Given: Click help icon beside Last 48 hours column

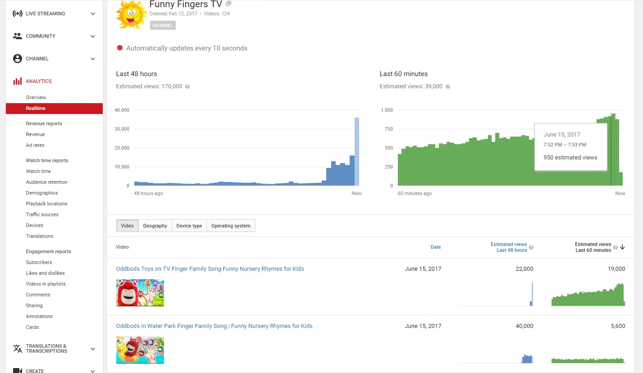Looking at the screenshot, I should click(x=531, y=247).
